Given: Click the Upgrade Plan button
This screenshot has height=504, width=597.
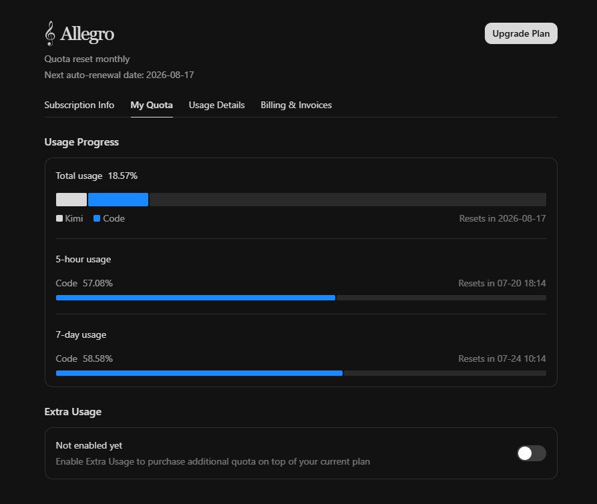Looking at the screenshot, I should coord(521,33).
